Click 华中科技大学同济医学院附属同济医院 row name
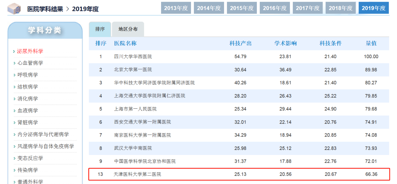Image resolution: width=397 pixels, height=184 pixels. point(154,83)
